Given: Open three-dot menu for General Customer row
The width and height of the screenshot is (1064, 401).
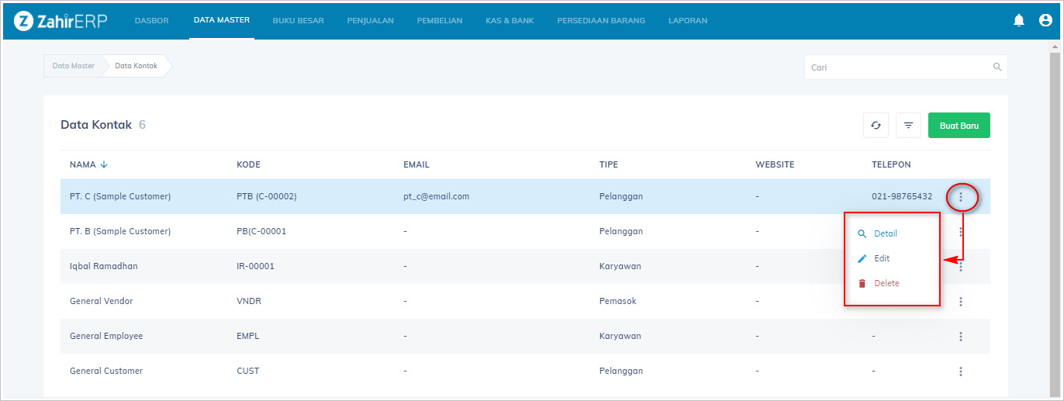Looking at the screenshot, I should tap(961, 372).
